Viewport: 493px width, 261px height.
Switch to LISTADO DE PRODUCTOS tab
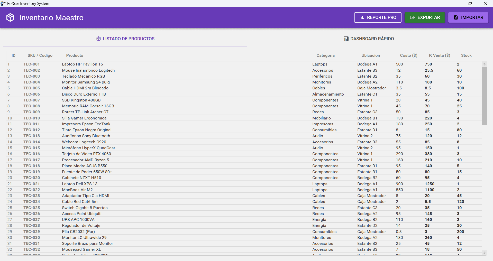point(125,39)
